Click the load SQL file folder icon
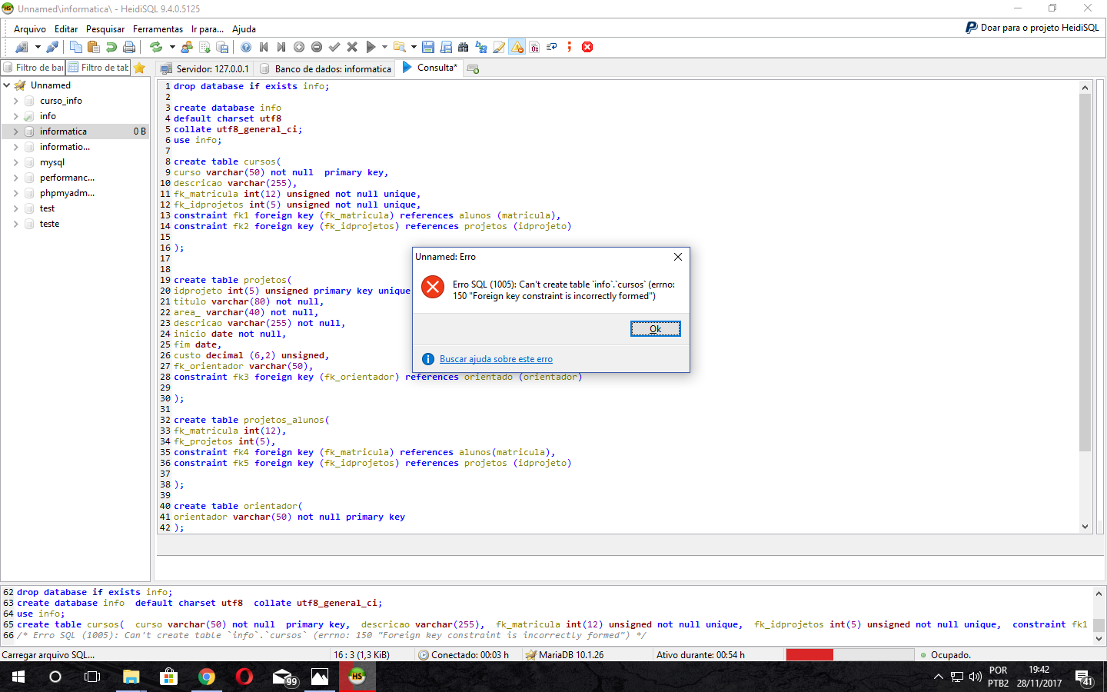Viewport: 1107px width, 692px height. coord(399,47)
